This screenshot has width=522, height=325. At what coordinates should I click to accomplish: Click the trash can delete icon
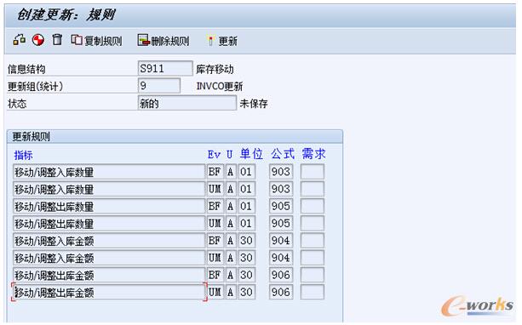coord(57,40)
